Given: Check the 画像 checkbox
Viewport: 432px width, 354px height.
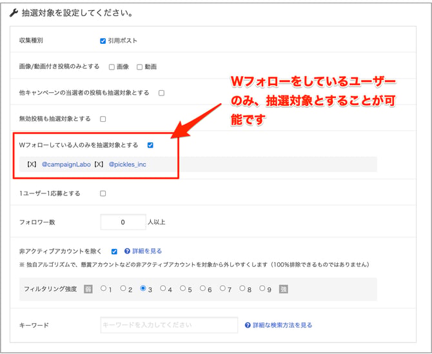Looking at the screenshot, I should (112, 67).
